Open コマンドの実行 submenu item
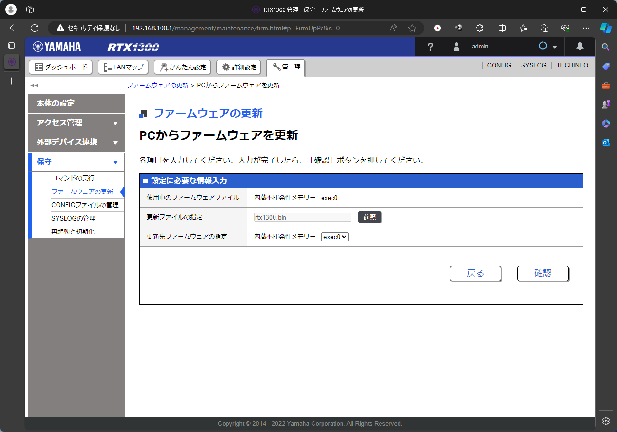 tap(73, 178)
